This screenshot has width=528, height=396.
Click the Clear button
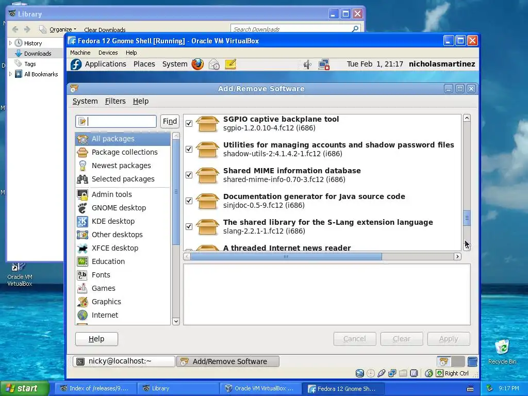402,339
